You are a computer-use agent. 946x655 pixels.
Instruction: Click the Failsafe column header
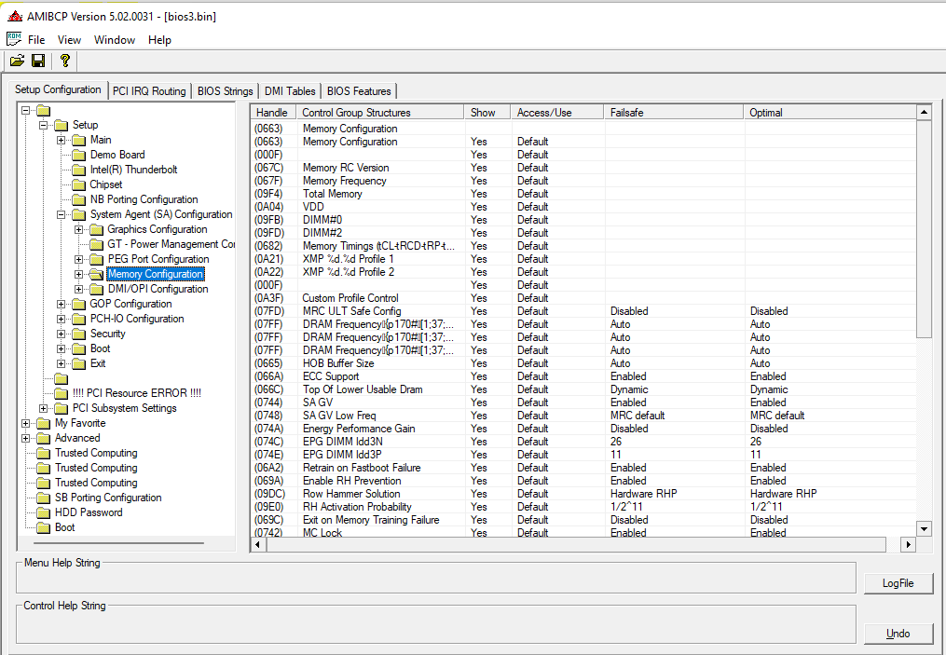click(674, 113)
